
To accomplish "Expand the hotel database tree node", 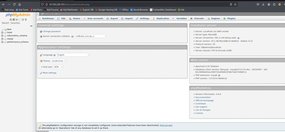I will coord(2,32).
